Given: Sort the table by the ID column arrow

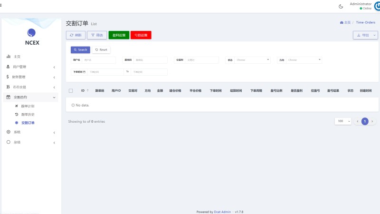Looking at the screenshot, I should click(x=88, y=90).
